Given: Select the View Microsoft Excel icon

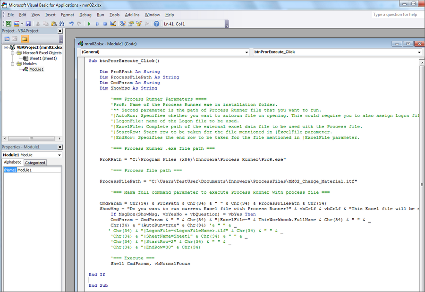Looking at the screenshot, I should click(x=8, y=24).
